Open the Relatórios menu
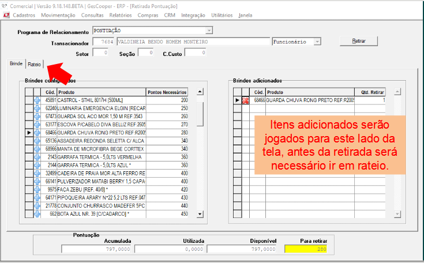Image resolution: width=424 pixels, height=263 pixels. [120, 15]
